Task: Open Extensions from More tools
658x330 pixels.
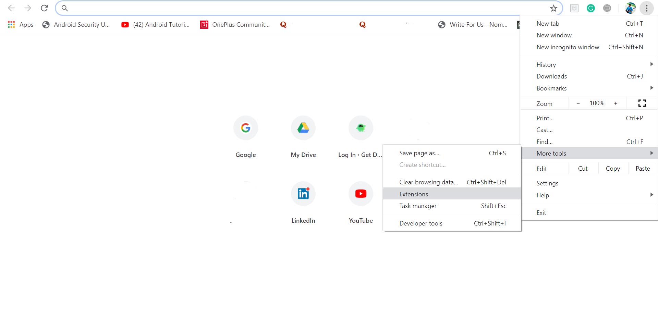Action: click(452, 194)
